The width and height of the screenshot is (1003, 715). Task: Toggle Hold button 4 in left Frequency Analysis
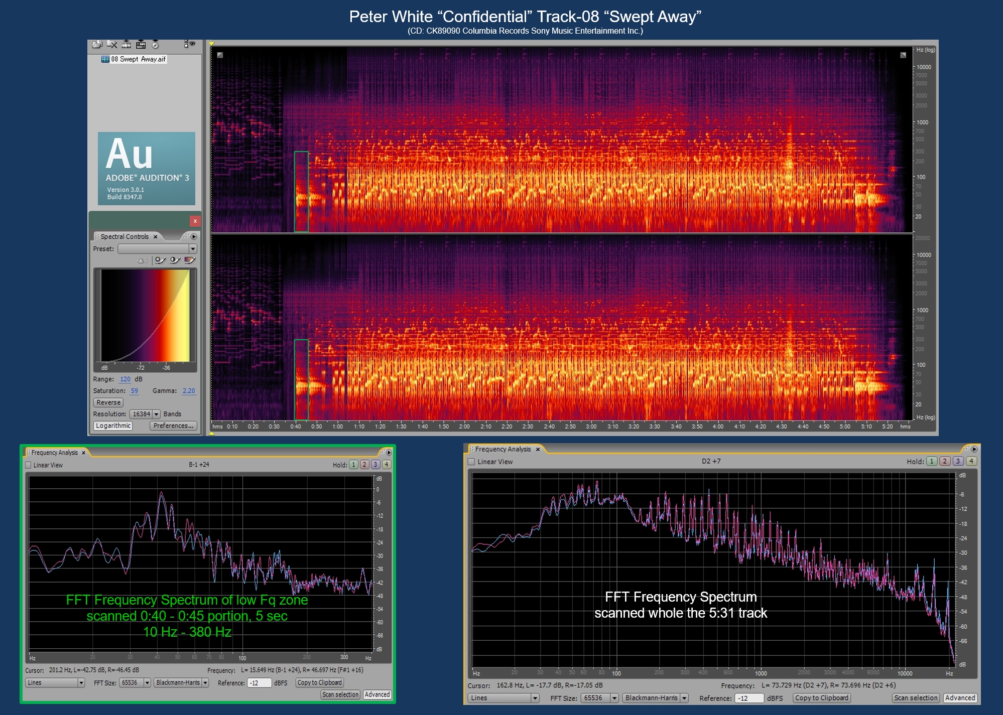387,465
